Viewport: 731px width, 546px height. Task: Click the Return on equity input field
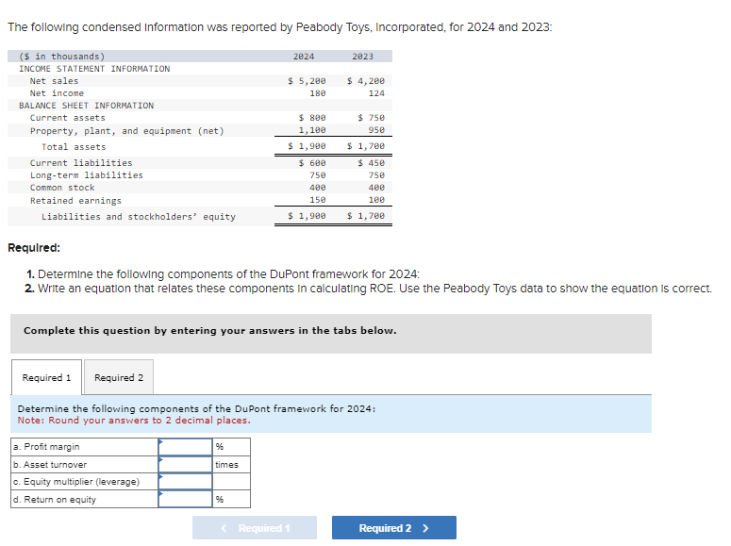(186, 499)
